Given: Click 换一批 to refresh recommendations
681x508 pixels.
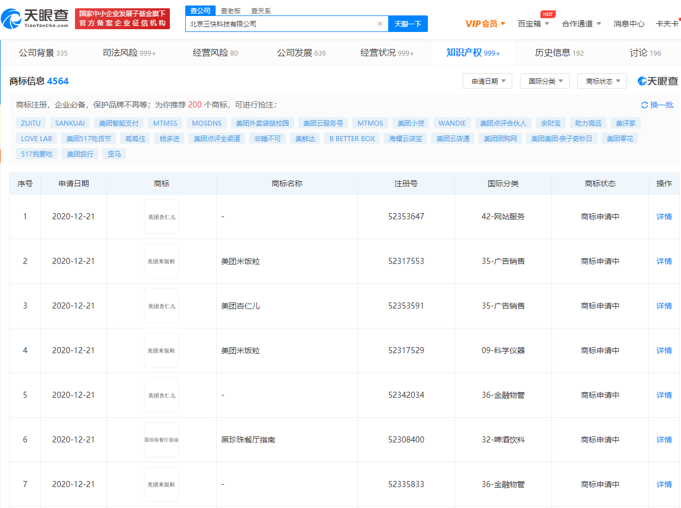Looking at the screenshot, I should coord(662,105).
